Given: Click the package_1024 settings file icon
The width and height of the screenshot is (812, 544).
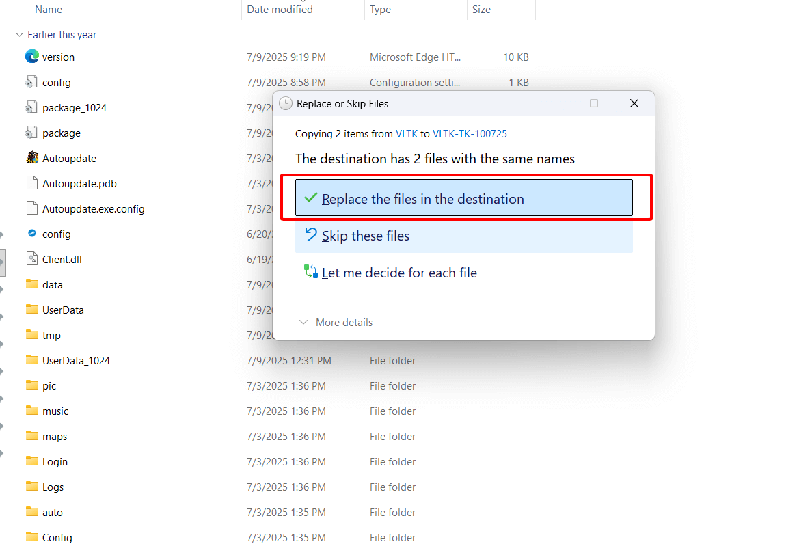Looking at the screenshot, I should tap(31, 107).
